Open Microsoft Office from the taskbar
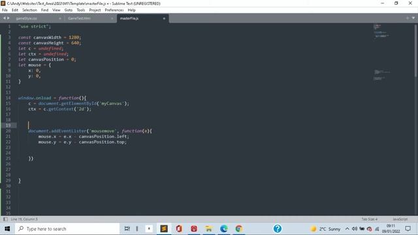The width and height of the screenshot is (418, 235). click(x=179, y=228)
